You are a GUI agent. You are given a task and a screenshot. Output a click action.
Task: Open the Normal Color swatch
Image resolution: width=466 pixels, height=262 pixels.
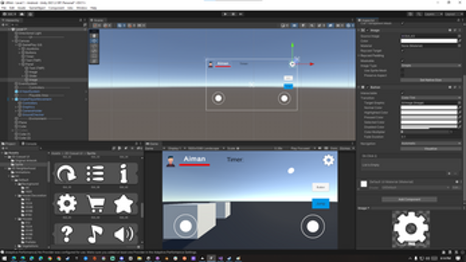pyautogui.click(x=429, y=108)
